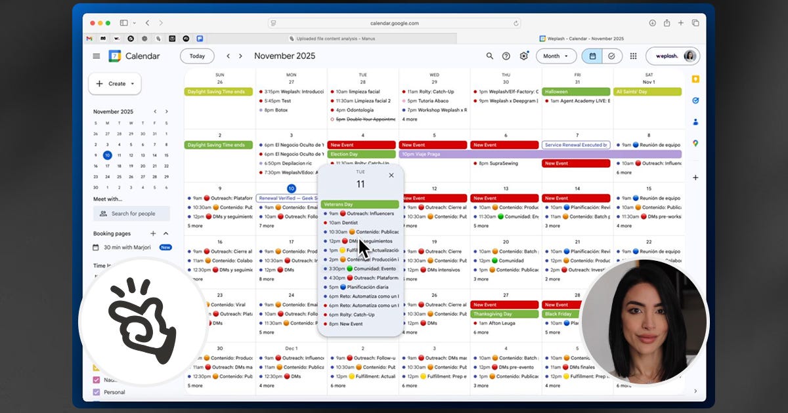Select date 10 in mini calendar
The image size is (788, 413).
(108, 155)
